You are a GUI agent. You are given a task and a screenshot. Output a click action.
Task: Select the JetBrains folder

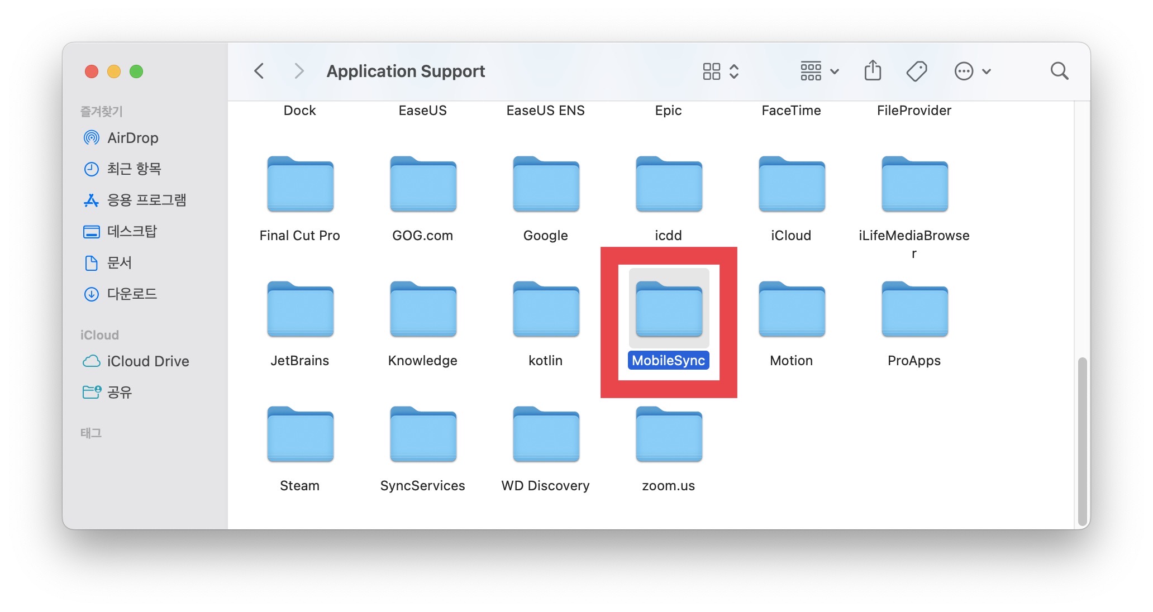click(x=300, y=310)
